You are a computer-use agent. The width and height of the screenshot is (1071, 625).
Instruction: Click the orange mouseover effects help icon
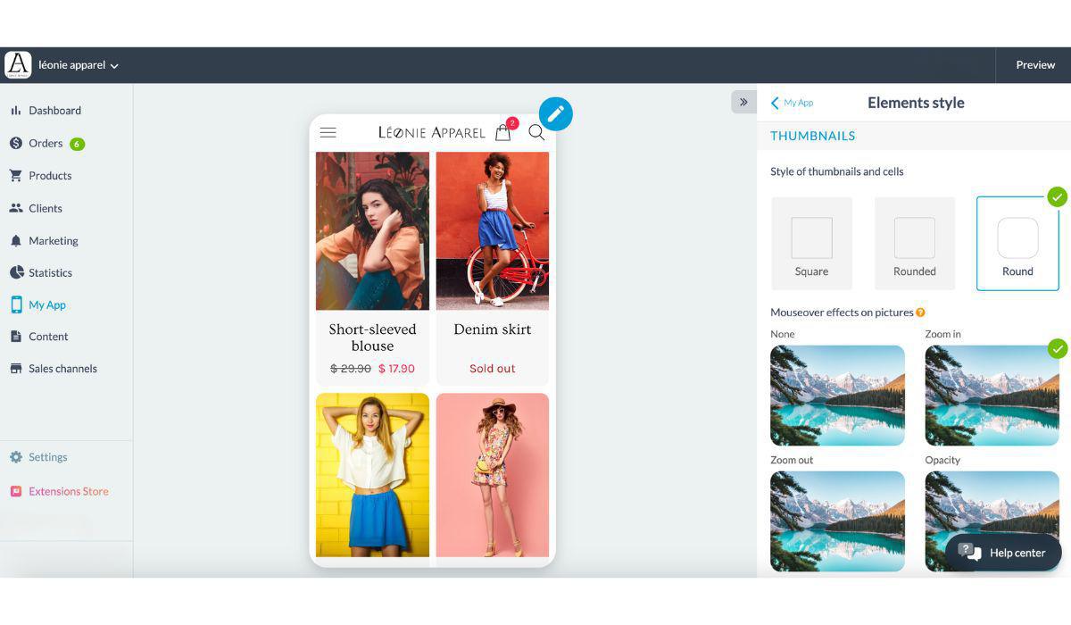(920, 312)
